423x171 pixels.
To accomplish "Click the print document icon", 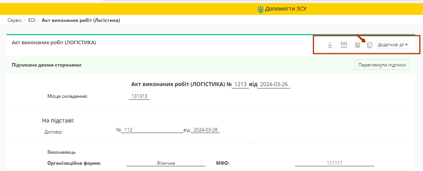I will click(357, 45).
